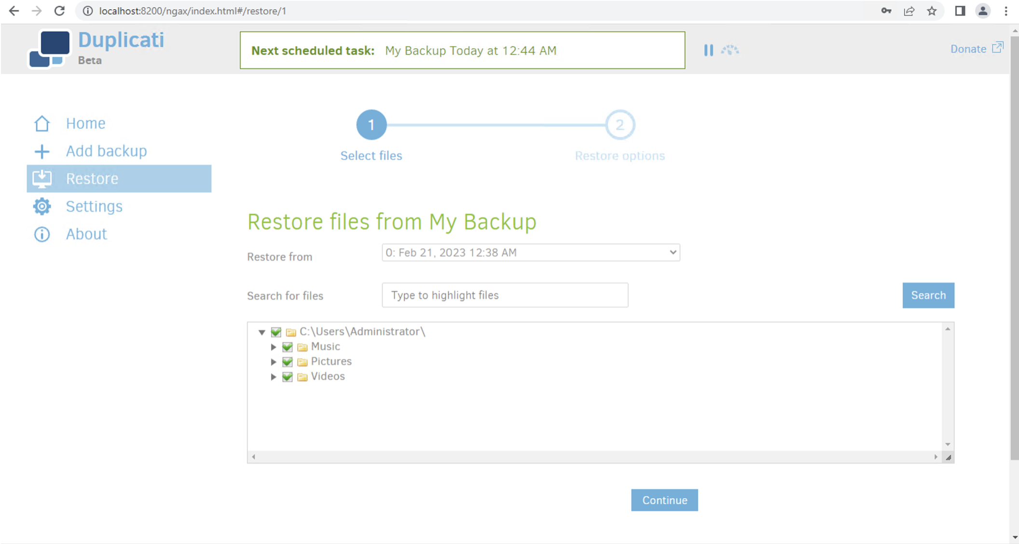Uncheck the Music folder checkbox

pyautogui.click(x=288, y=347)
